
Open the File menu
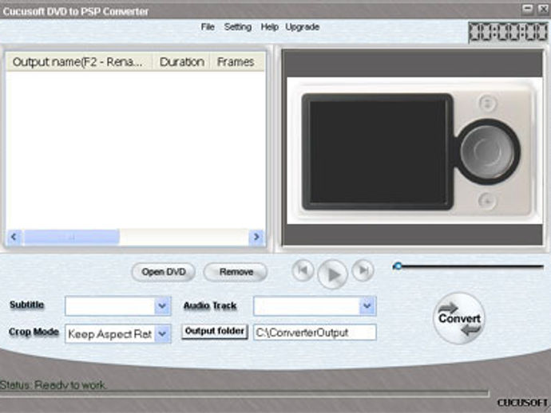pyautogui.click(x=208, y=26)
